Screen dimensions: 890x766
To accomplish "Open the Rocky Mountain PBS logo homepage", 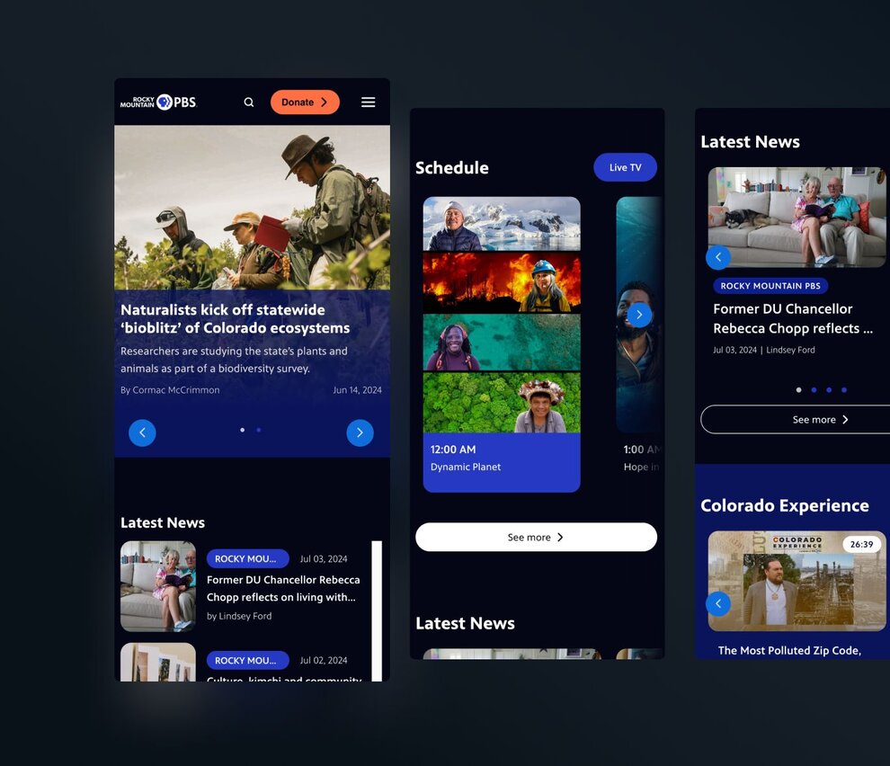I will tap(158, 102).
